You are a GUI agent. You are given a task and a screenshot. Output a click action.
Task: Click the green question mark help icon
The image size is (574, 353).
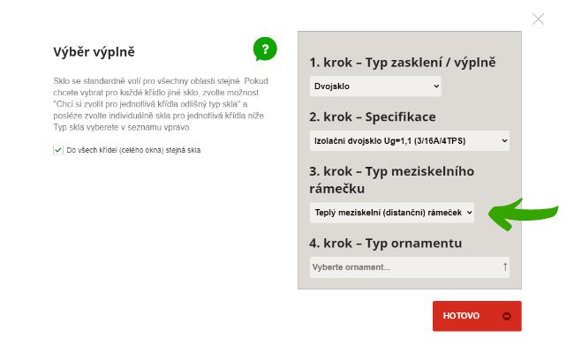(x=265, y=49)
